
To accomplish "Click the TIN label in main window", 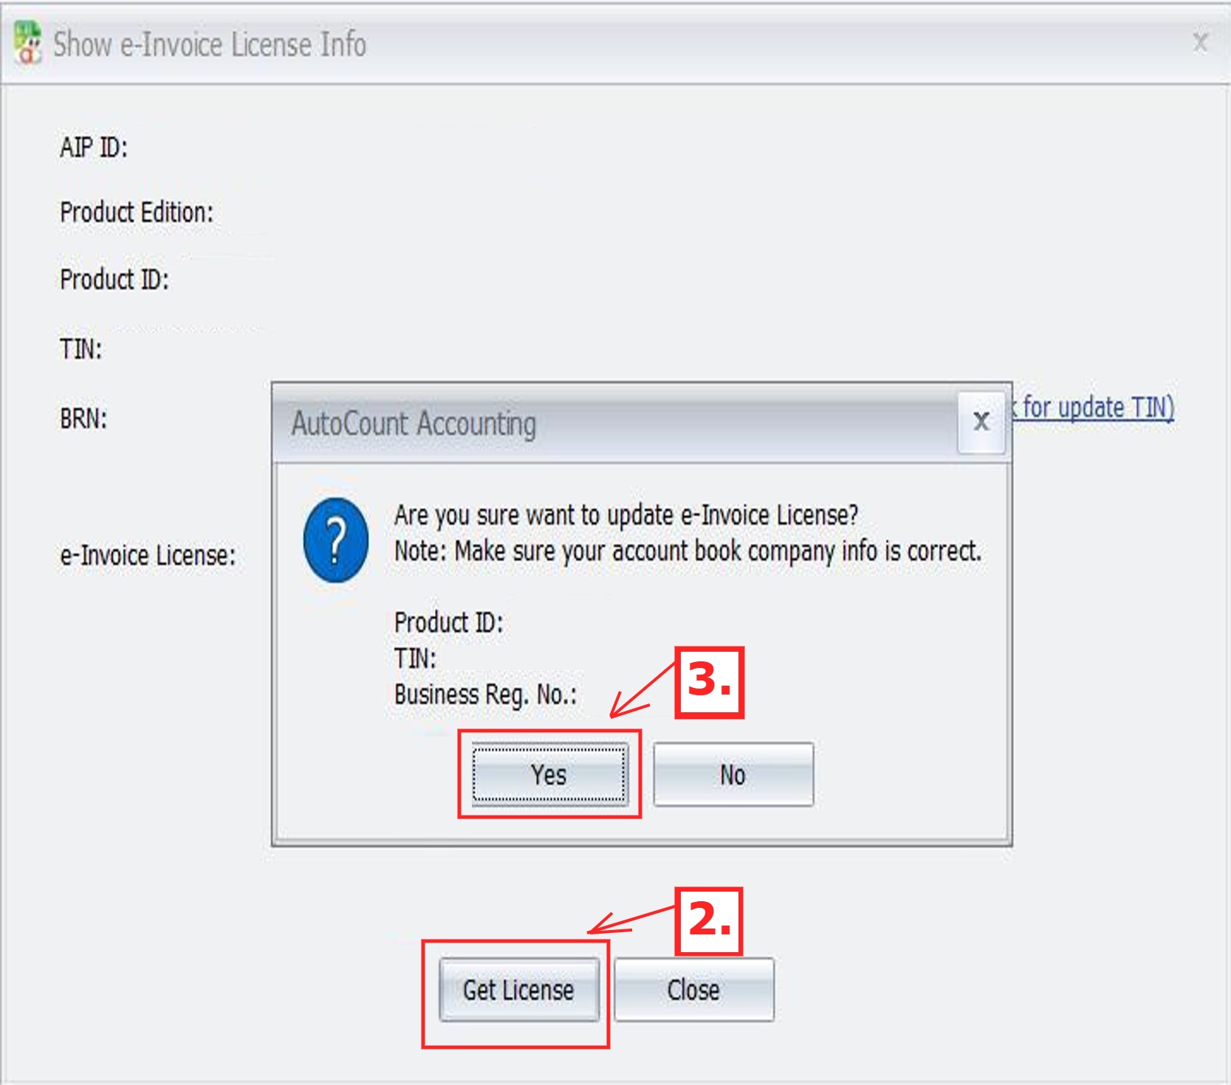I will click(x=81, y=349).
